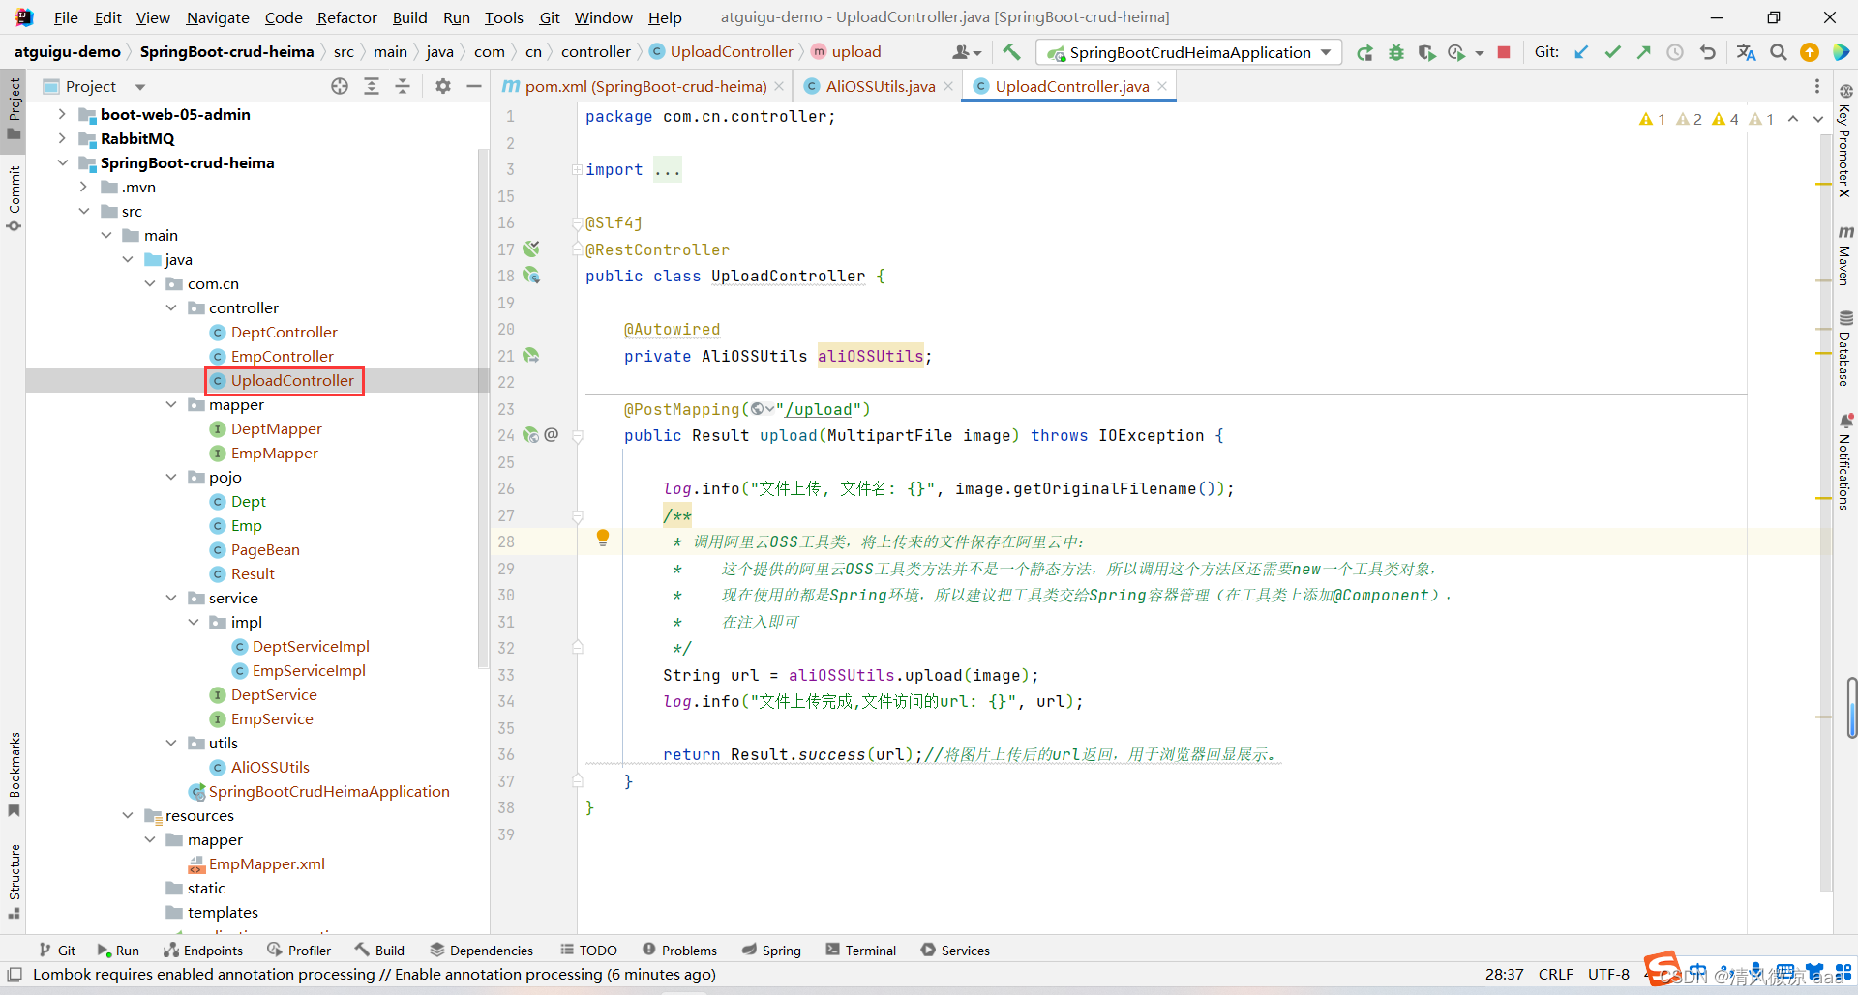1858x995 pixels.
Task: Open the Refactor menu
Action: (x=346, y=17)
